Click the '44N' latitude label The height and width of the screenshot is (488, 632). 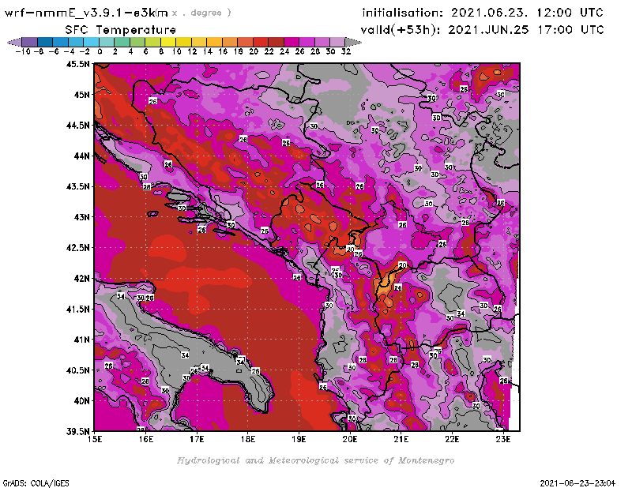(81, 156)
